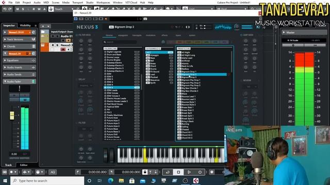Toggle monitor on Audio 01 track
Screen dimensions: 330x185
coord(69,40)
